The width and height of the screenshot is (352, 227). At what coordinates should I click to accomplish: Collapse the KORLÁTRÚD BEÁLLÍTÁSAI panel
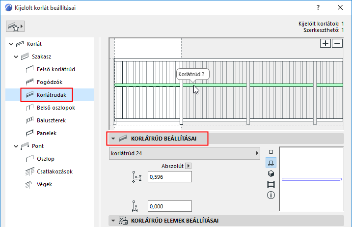tap(113, 139)
